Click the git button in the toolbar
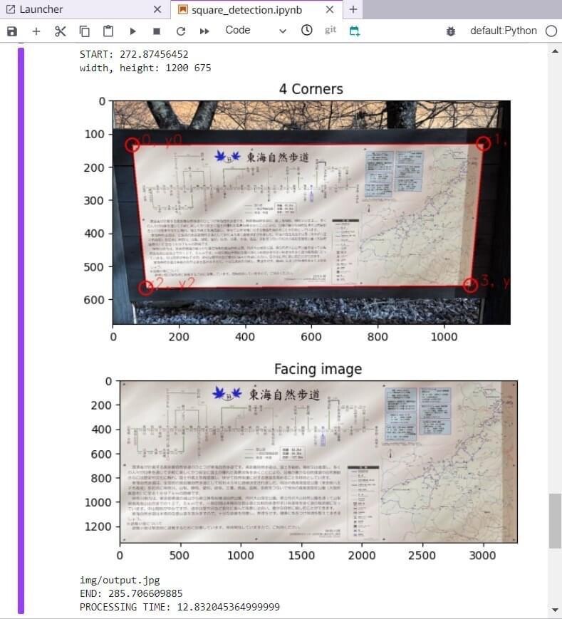This screenshot has width=562, height=619. click(331, 30)
